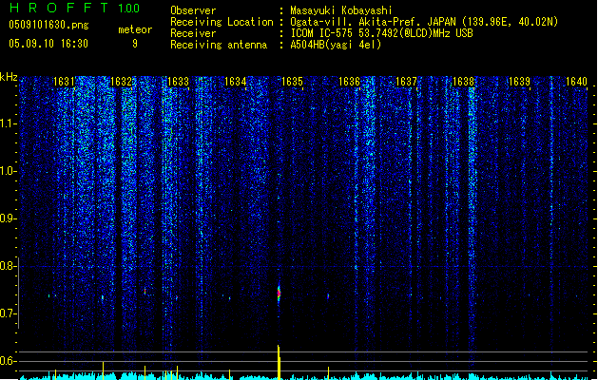Click the date 05.09.10 16:30
Screen dimensions: 598x380
[48, 44]
